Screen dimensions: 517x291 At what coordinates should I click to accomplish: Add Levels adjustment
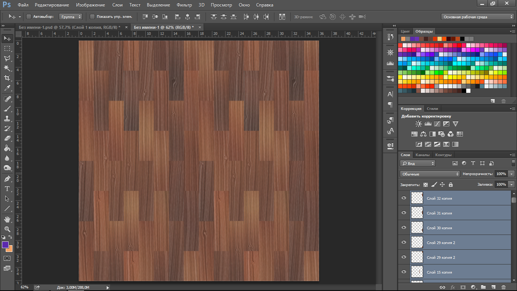(x=428, y=124)
